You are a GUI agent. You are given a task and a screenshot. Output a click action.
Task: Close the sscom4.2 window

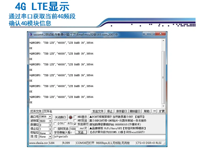[160, 34]
